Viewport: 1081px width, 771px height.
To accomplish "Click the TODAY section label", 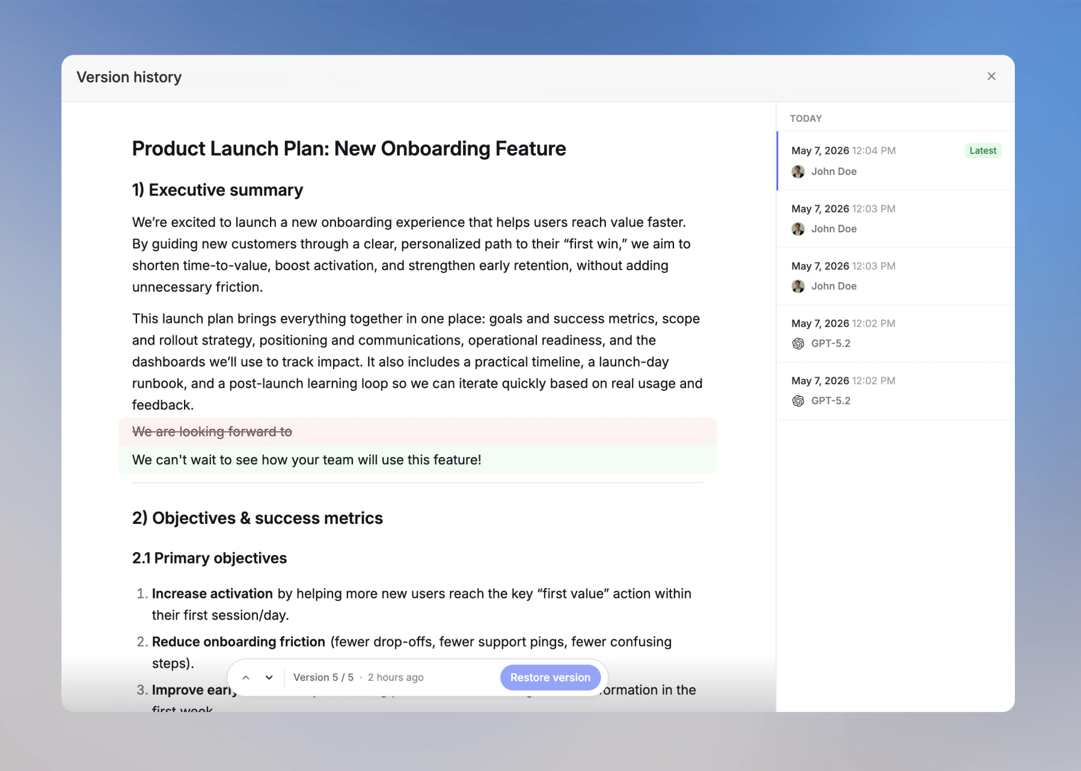I will (x=806, y=118).
